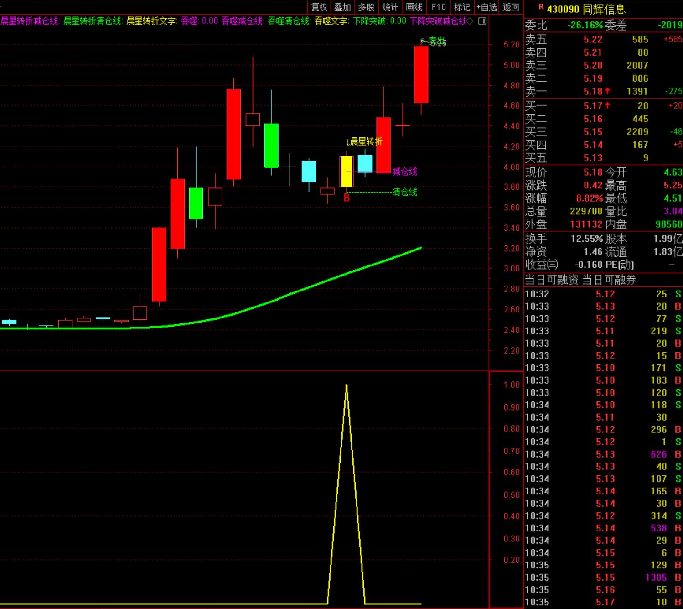Screen dimensions: 683x609
Task: Click the magenta 减仓线 label
Action: (405, 172)
